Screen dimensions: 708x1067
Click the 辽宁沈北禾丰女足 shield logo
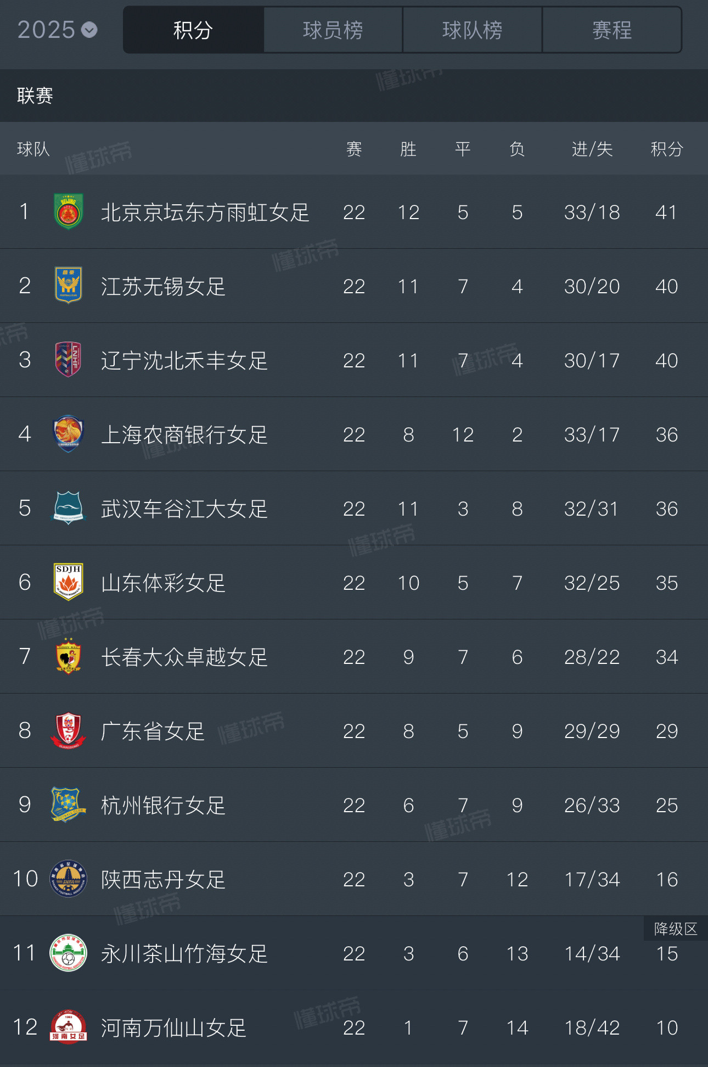[x=69, y=359]
